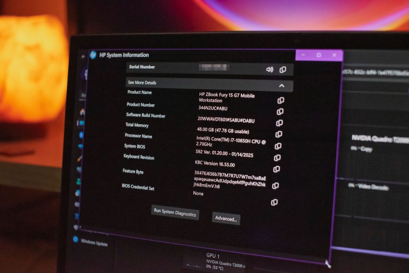
Task: Copy the Product Number 344N2UC#ABU
Action: (280, 112)
